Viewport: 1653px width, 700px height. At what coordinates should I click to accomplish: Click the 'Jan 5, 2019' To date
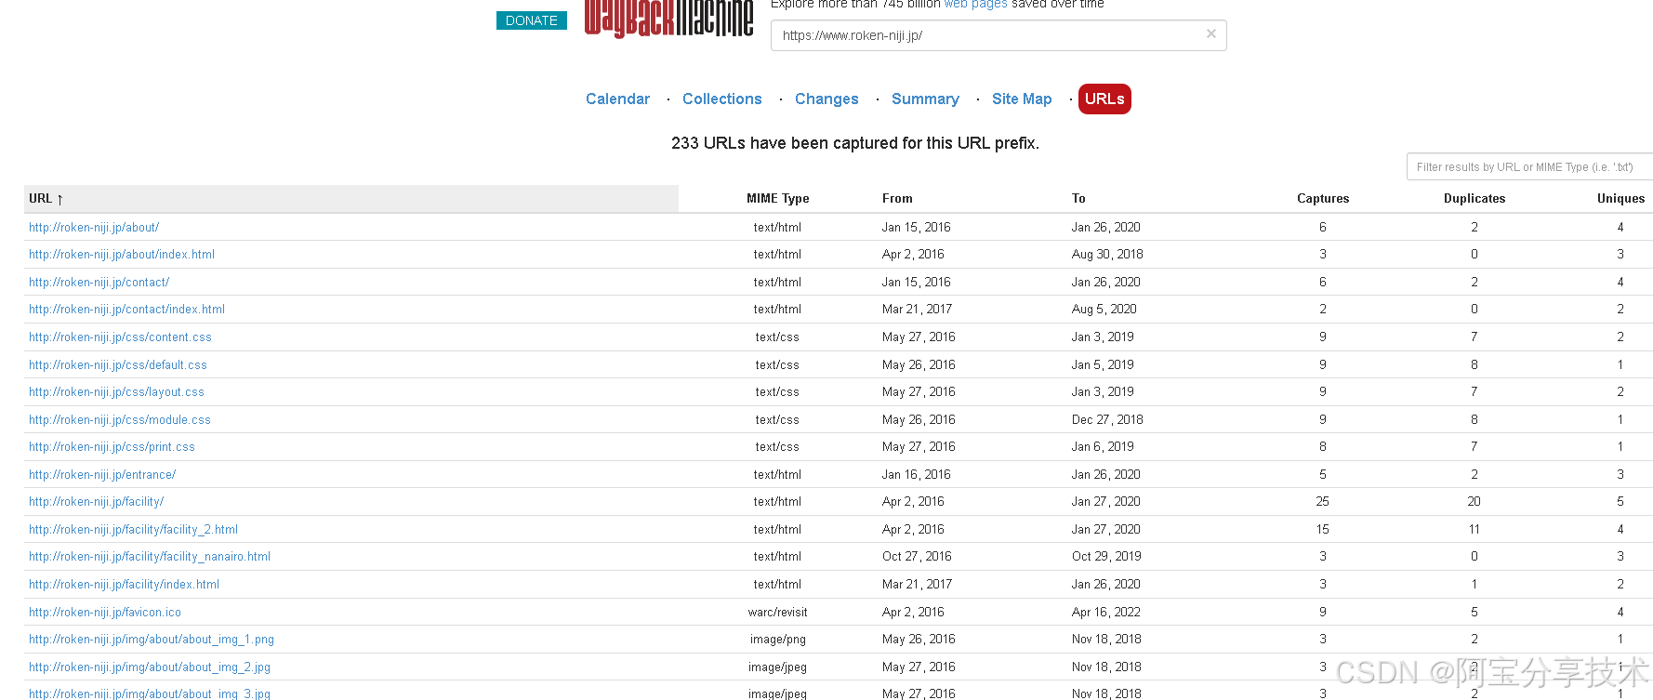coord(1103,364)
